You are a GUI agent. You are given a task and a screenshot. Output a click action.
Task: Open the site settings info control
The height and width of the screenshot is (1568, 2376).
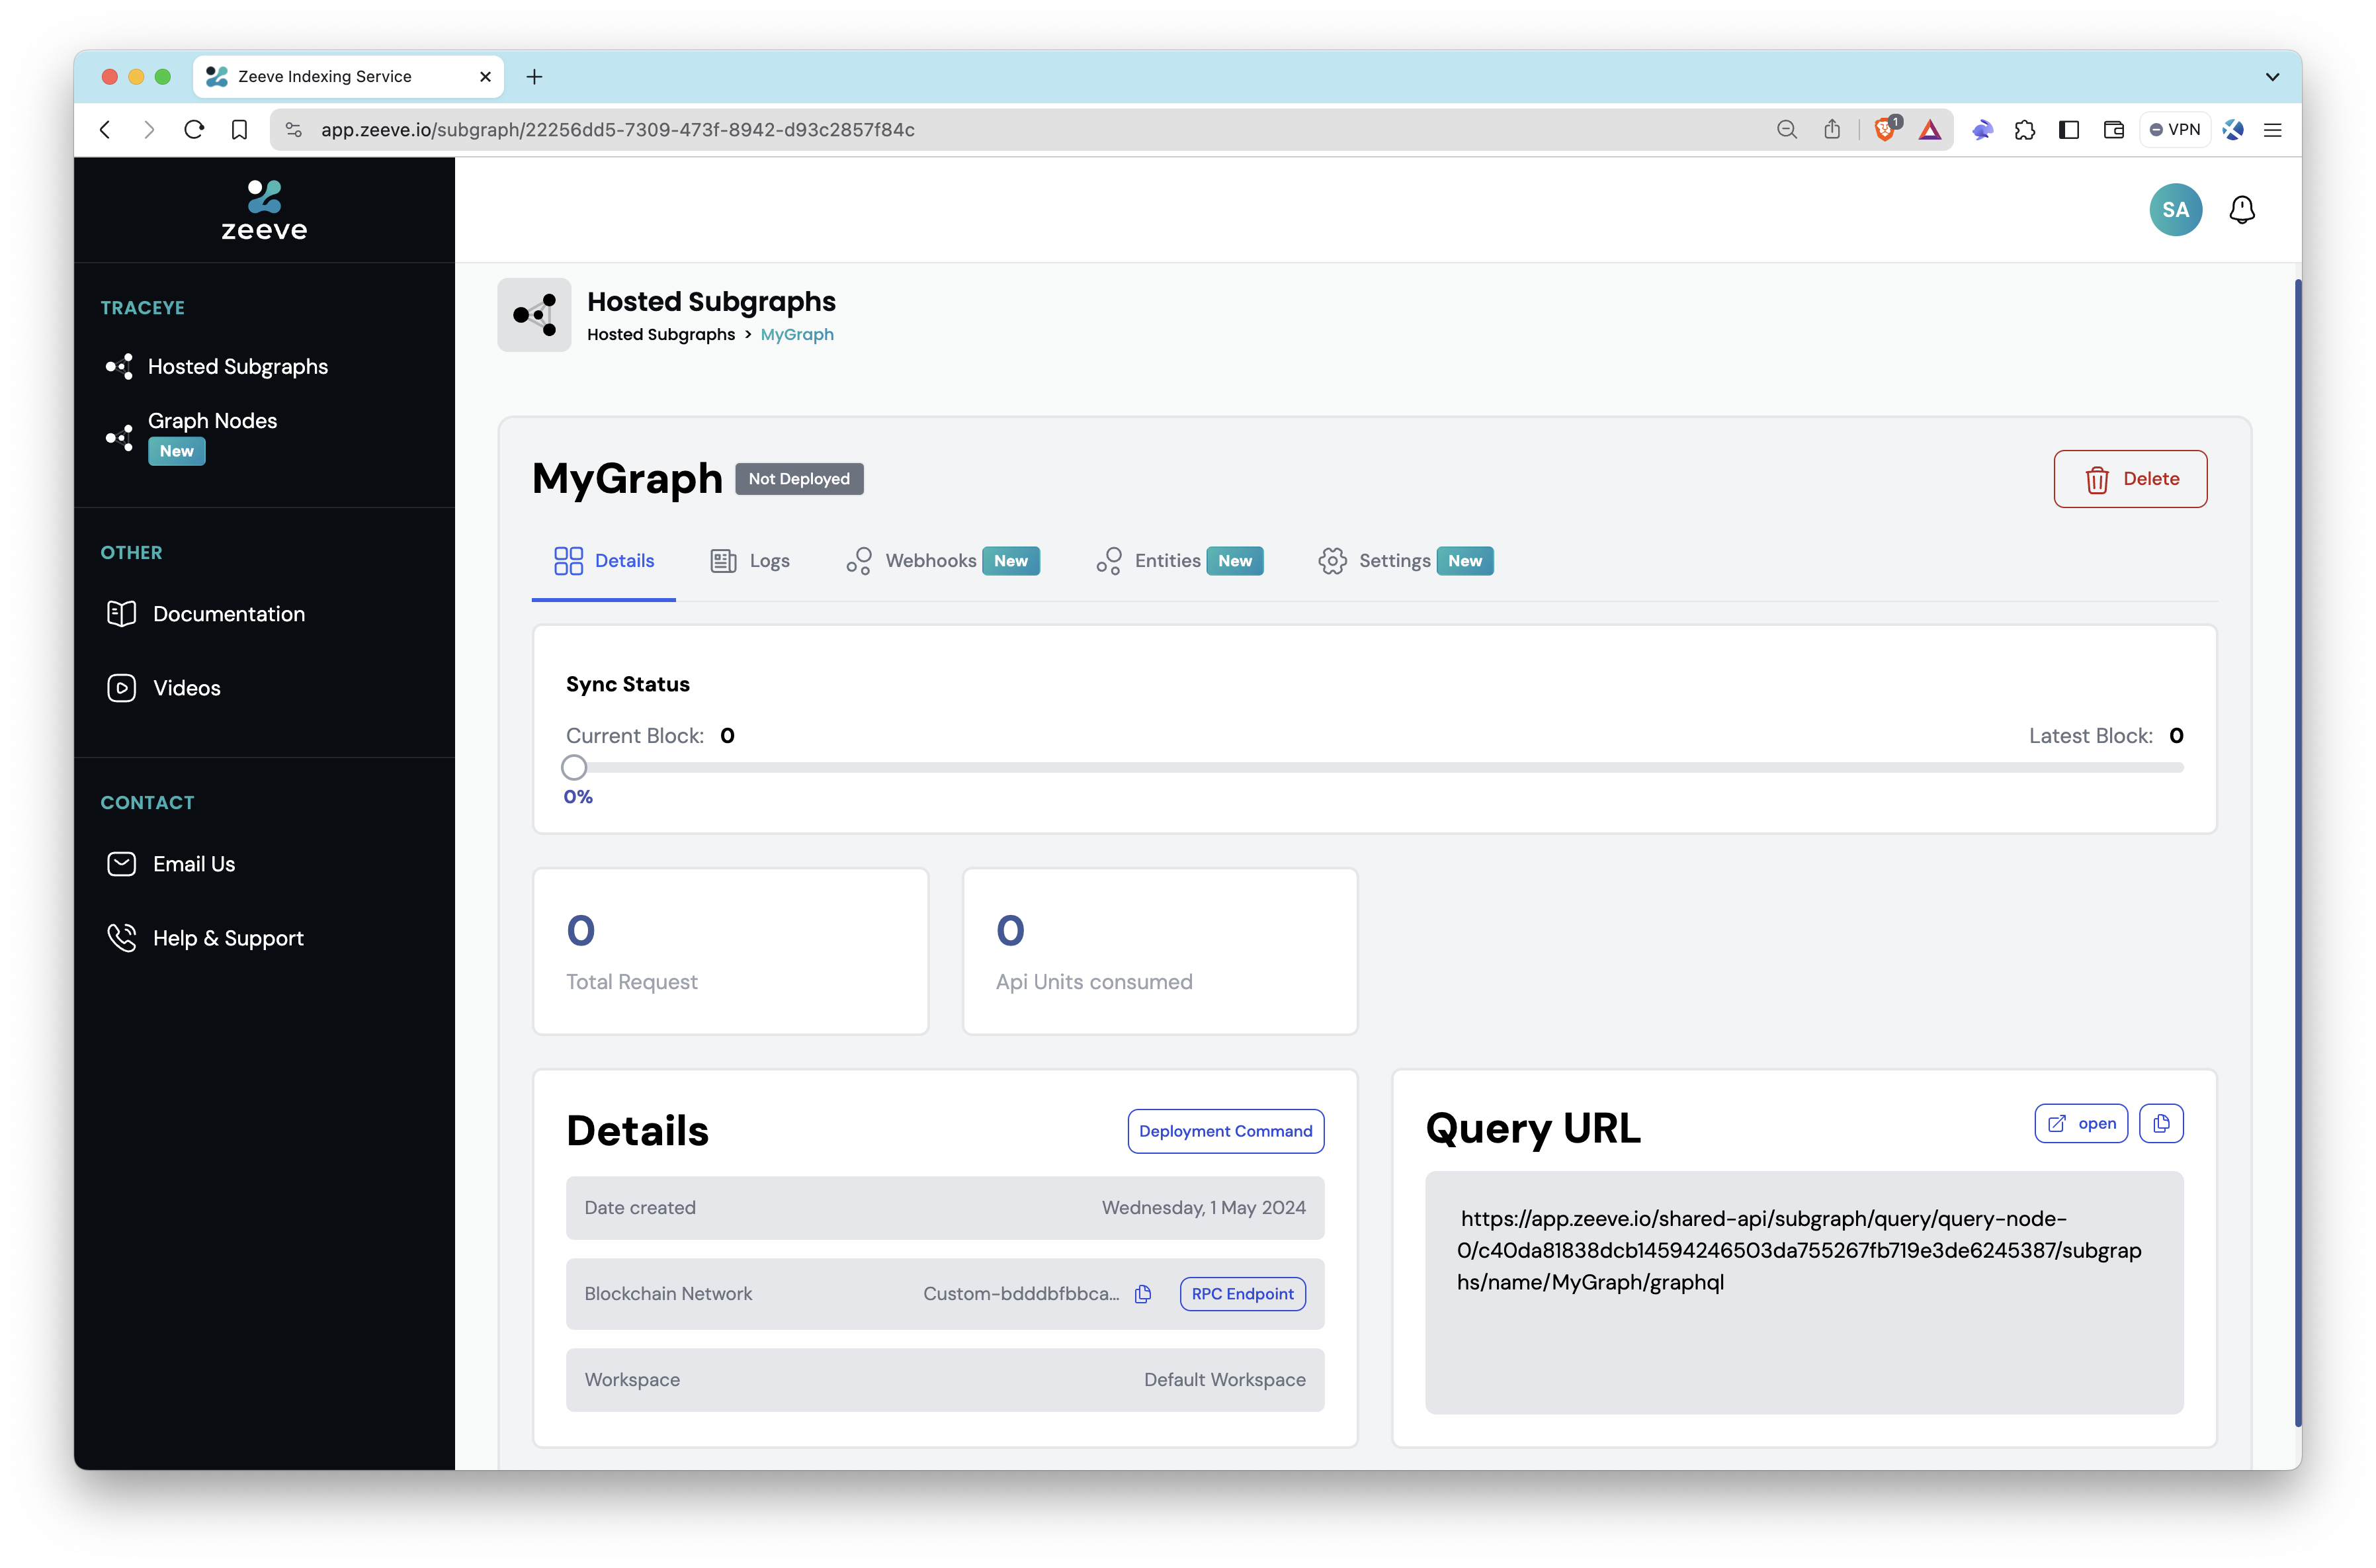pyautogui.click(x=294, y=129)
